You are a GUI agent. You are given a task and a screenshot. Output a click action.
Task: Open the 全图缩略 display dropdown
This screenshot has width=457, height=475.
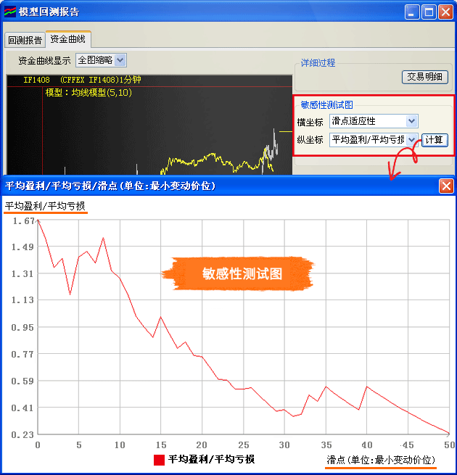(x=120, y=60)
